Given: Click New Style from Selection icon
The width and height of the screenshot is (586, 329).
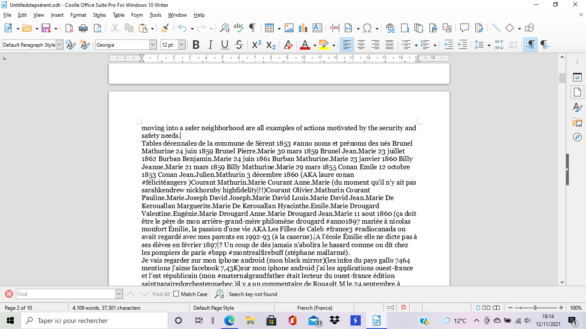Looking at the screenshot, I should (85, 45).
